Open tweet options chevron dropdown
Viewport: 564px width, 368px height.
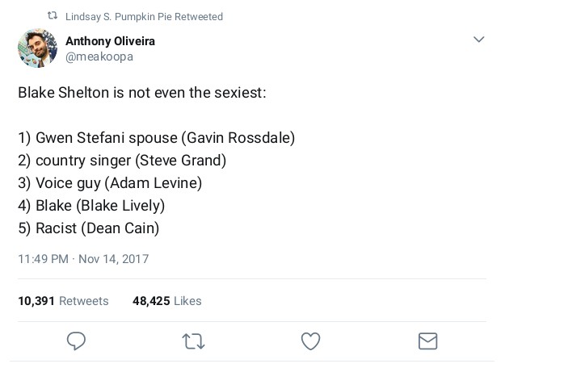tap(478, 40)
